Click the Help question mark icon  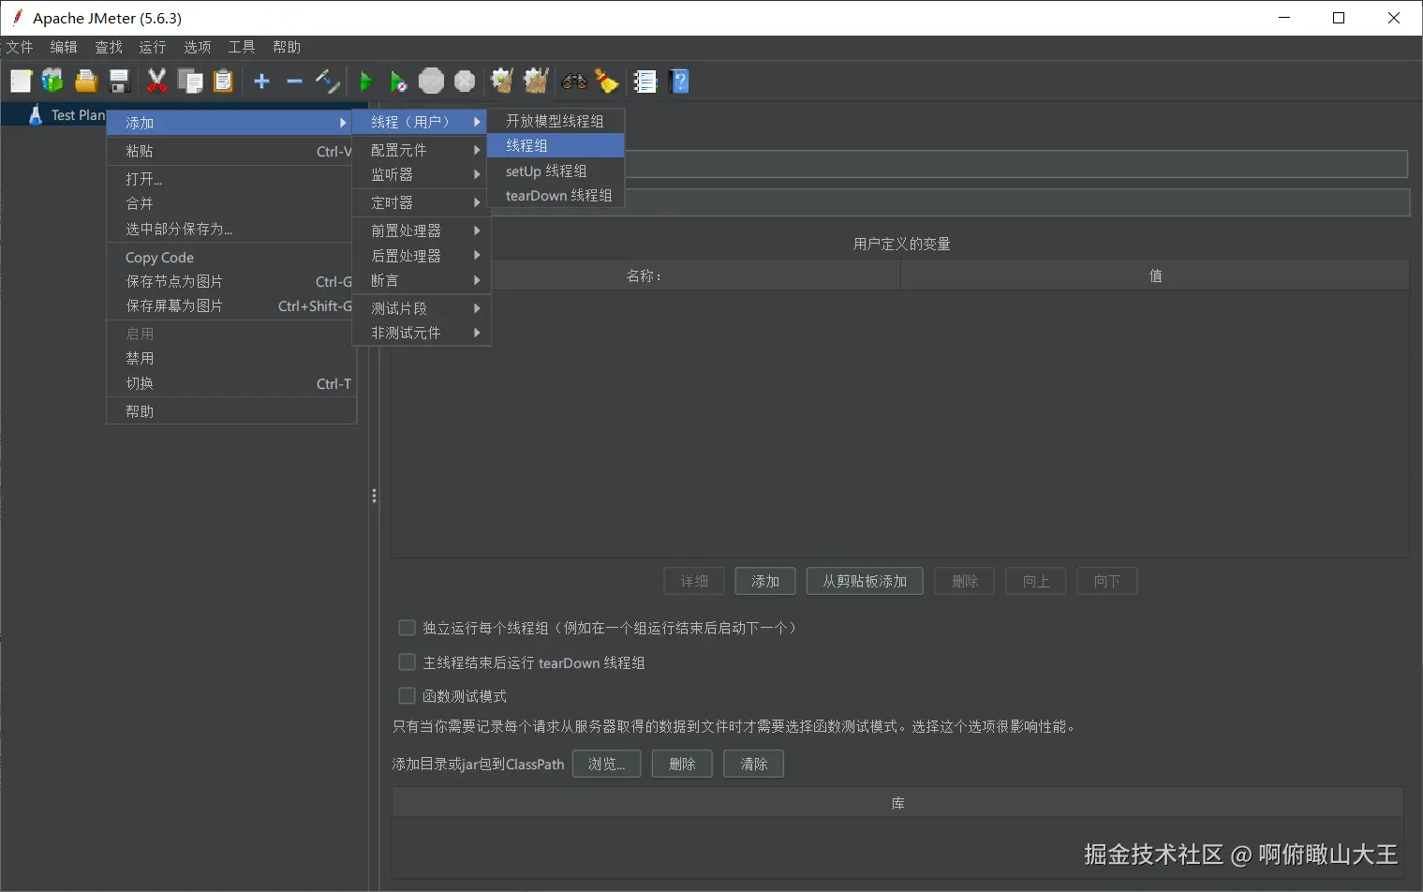(680, 82)
